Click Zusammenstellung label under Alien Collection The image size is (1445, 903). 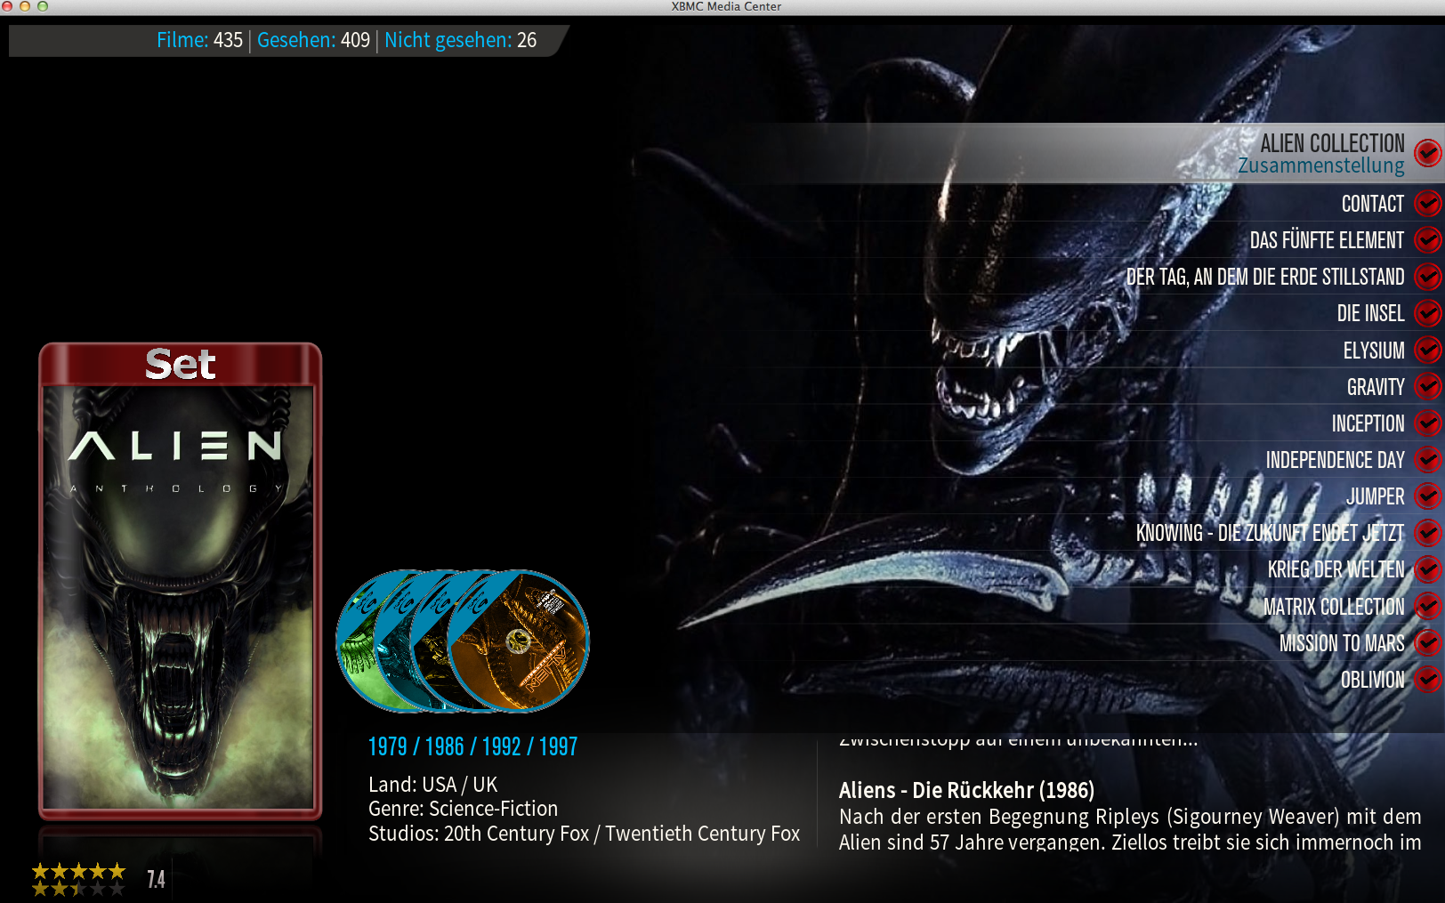coord(1320,165)
